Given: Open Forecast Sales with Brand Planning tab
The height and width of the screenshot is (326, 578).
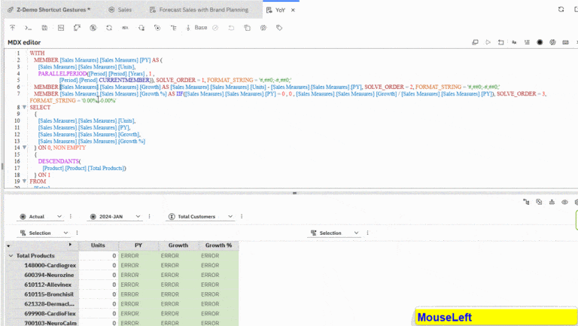Looking at the screenshot, I should (x=199, y=10).
